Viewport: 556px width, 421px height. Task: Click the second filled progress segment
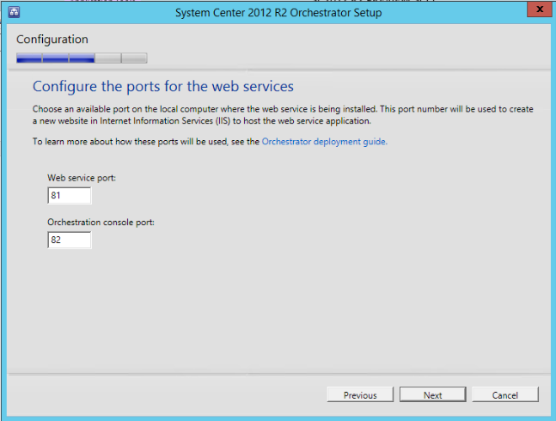click(56, 58)
